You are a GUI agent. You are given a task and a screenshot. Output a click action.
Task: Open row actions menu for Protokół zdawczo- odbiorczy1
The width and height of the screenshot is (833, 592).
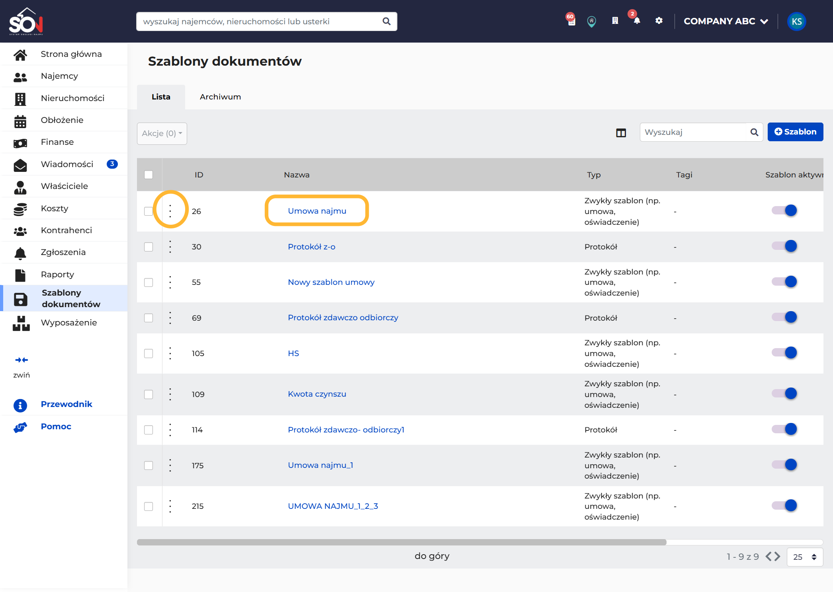tap(170, 430)
